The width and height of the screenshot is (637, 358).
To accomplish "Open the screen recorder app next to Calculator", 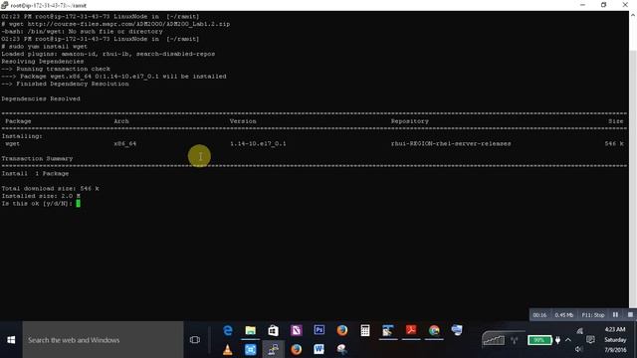I will coord(388,330).
